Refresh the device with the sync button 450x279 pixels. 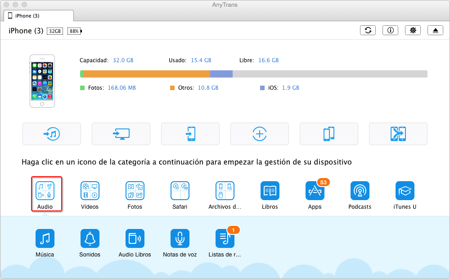click(368, 30)
